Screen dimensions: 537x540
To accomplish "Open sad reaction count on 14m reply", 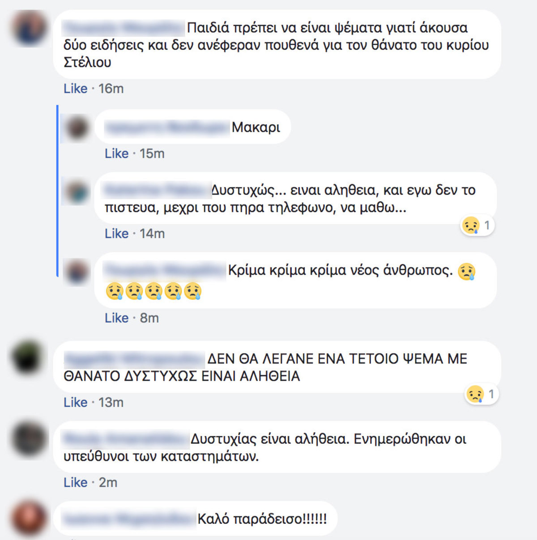I will coord(477,225).
